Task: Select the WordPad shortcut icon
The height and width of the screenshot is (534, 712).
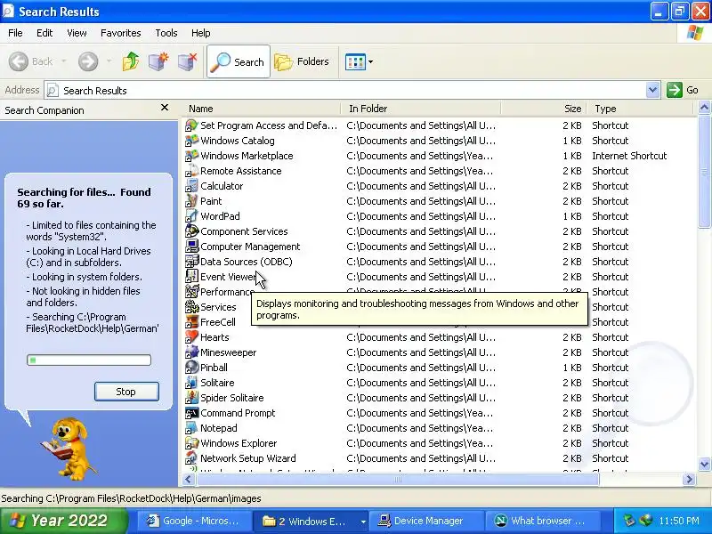Action: click(191, 216)
